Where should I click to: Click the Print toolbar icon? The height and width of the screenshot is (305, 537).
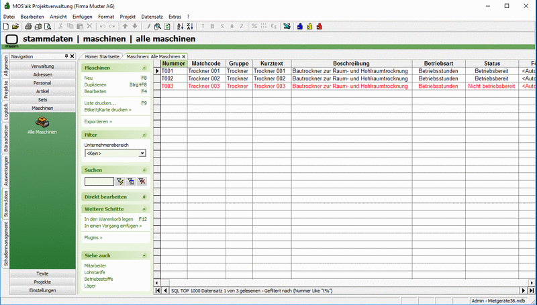[x=29, y=26]
